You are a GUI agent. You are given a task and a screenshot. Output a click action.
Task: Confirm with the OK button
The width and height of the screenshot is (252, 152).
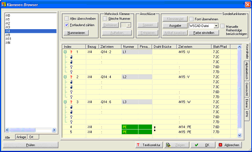click(x=203, y=145)
